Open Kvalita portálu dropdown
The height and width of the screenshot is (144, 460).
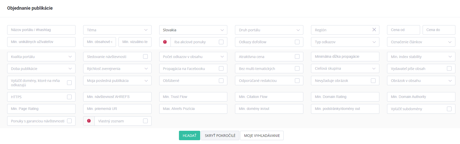click(41, 57)
